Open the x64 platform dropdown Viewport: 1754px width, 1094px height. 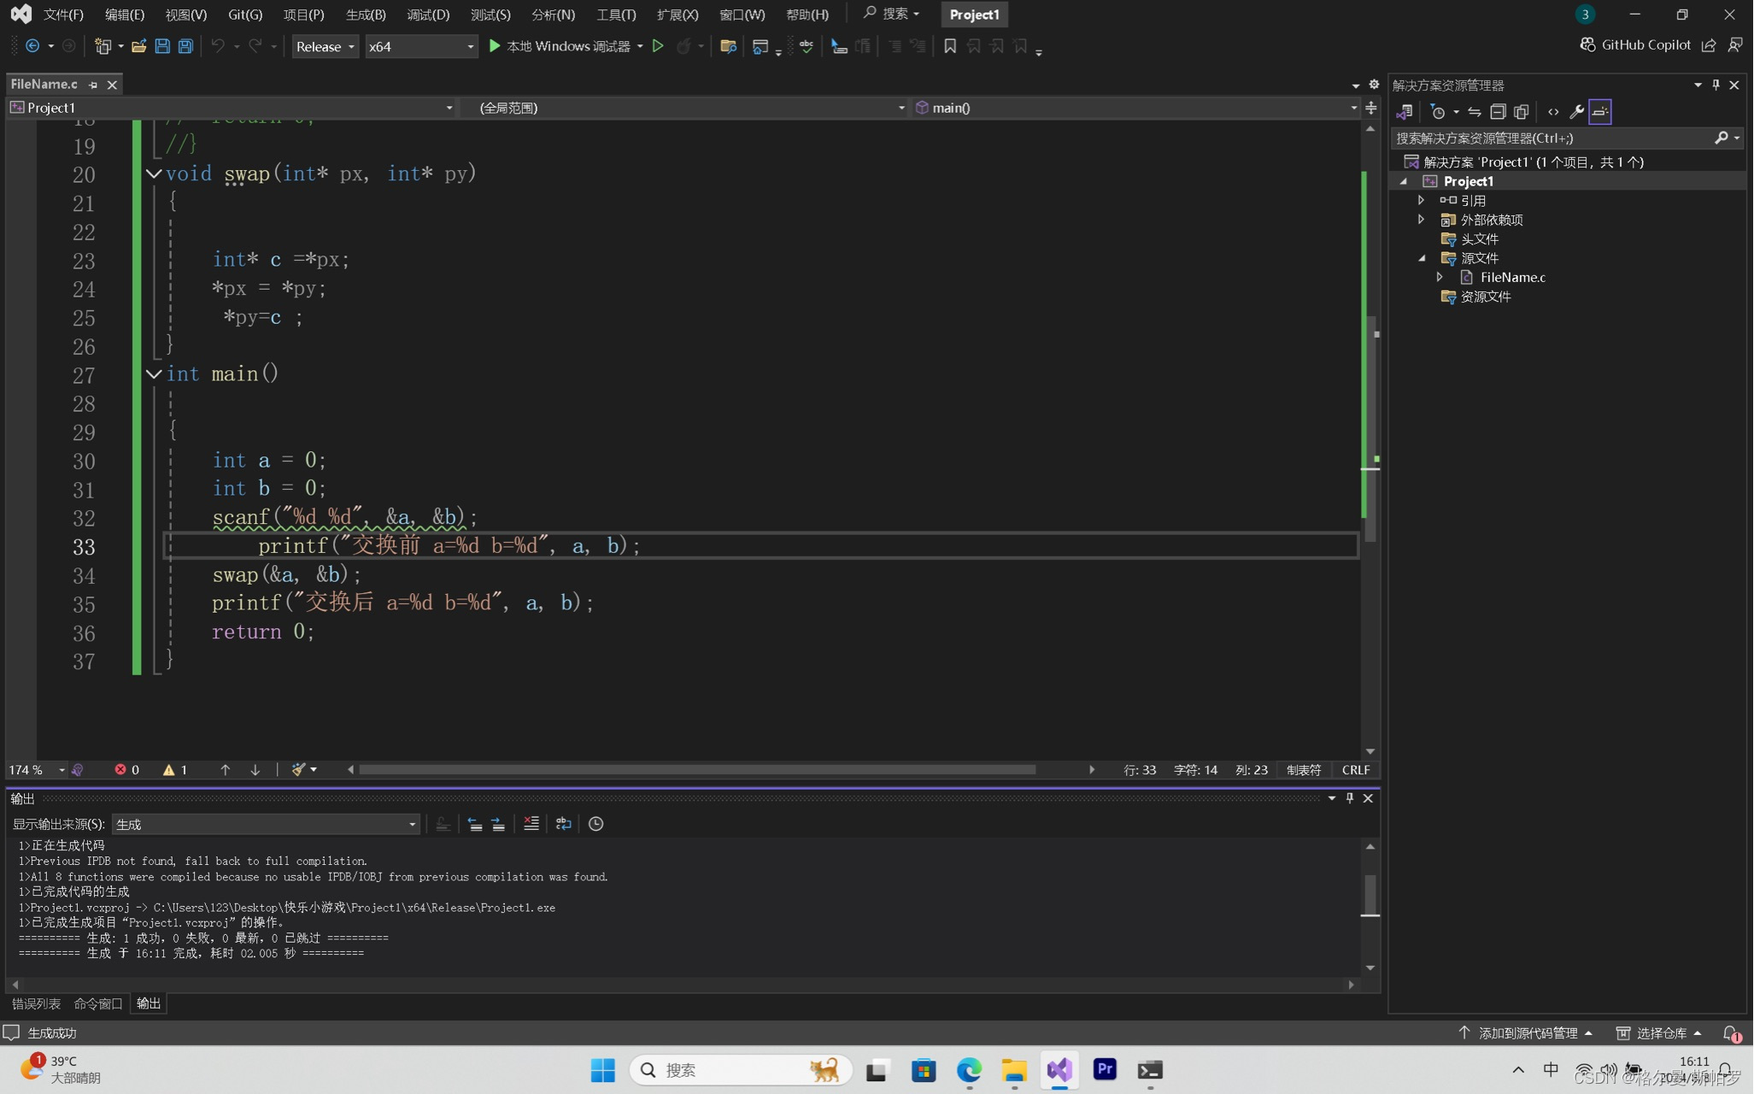pos(420,46)
